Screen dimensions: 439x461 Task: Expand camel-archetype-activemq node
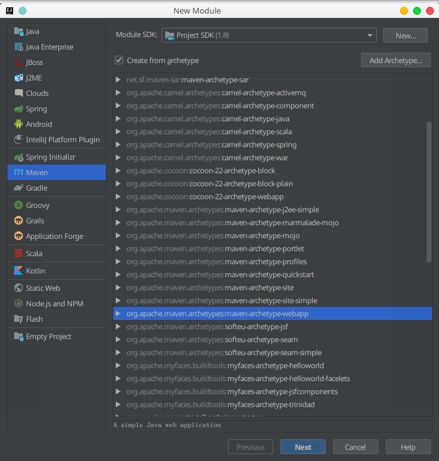[118, 93]
